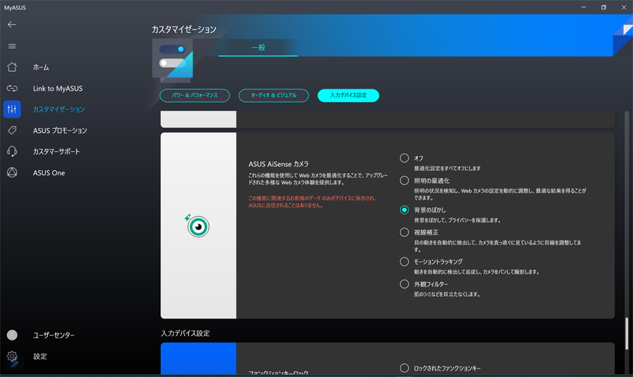Click the AiSense camera eye icon

pos(198,226)
